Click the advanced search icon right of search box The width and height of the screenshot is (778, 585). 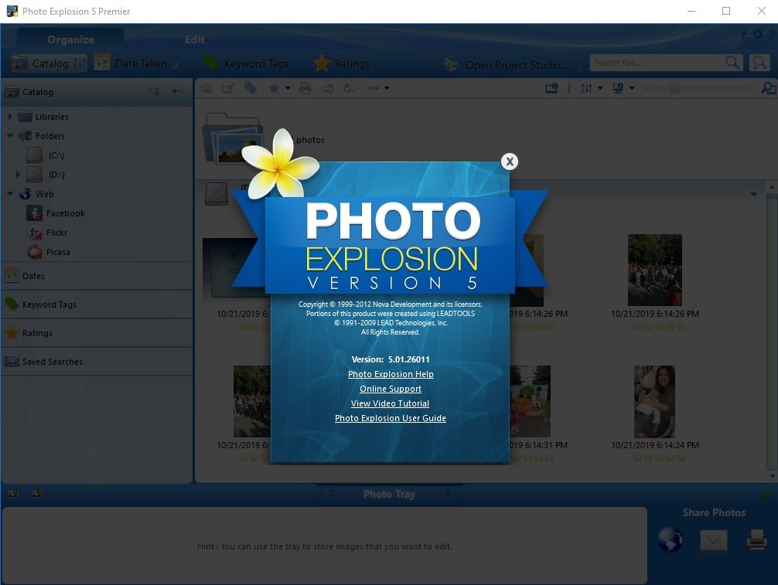click(759, 63)
